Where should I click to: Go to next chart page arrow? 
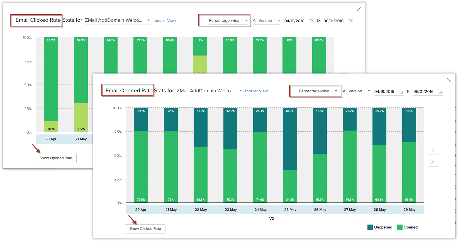(x=433, y=161)
